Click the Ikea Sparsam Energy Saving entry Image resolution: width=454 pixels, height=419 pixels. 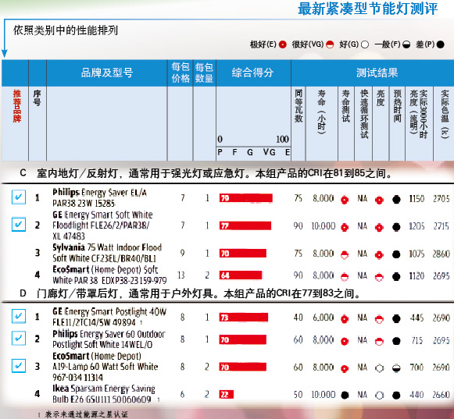(x=104, y=394)
